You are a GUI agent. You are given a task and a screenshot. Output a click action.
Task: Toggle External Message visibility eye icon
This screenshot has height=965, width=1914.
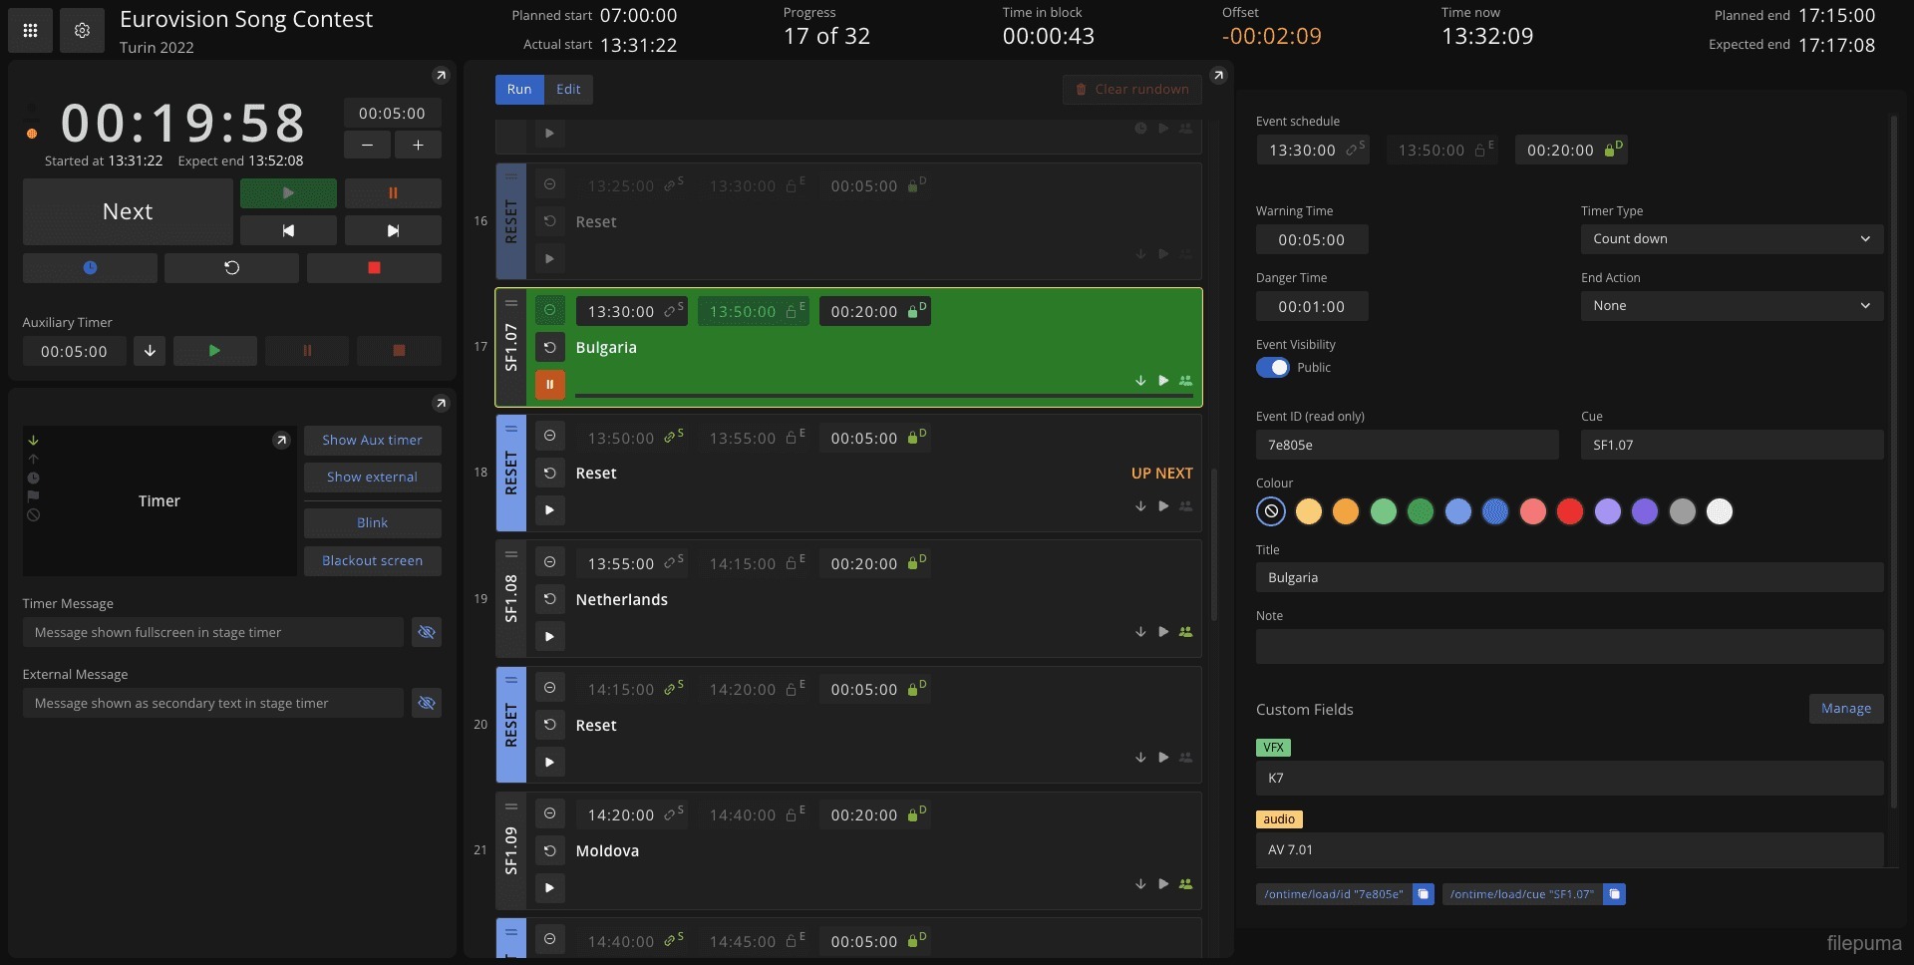[427, 703]
